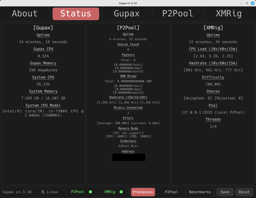Select the Status tab
Viewport: 256px width, 198px height.
coord(75,14)
